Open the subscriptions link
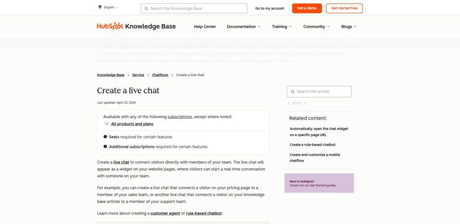460x224 pixels. click(180, 116)
